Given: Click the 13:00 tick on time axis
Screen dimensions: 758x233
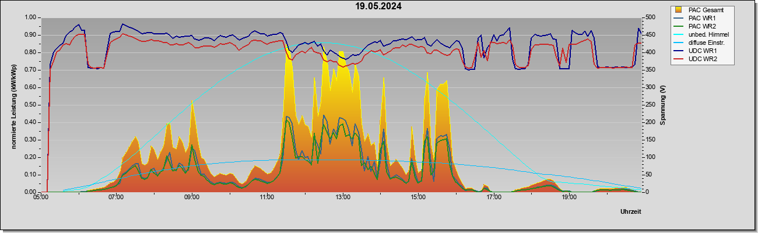Looking at the screenshot, I should (343, 198).
